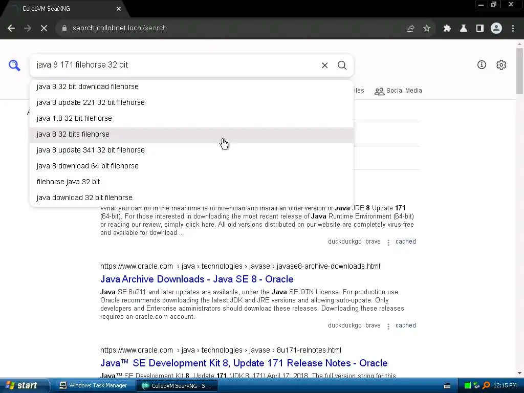This screenshot has height=393, width=524.
Task: Choose suggestion java 8 download 64 bit filehorse
Action: pyautogui.click(x=191, y=166)
